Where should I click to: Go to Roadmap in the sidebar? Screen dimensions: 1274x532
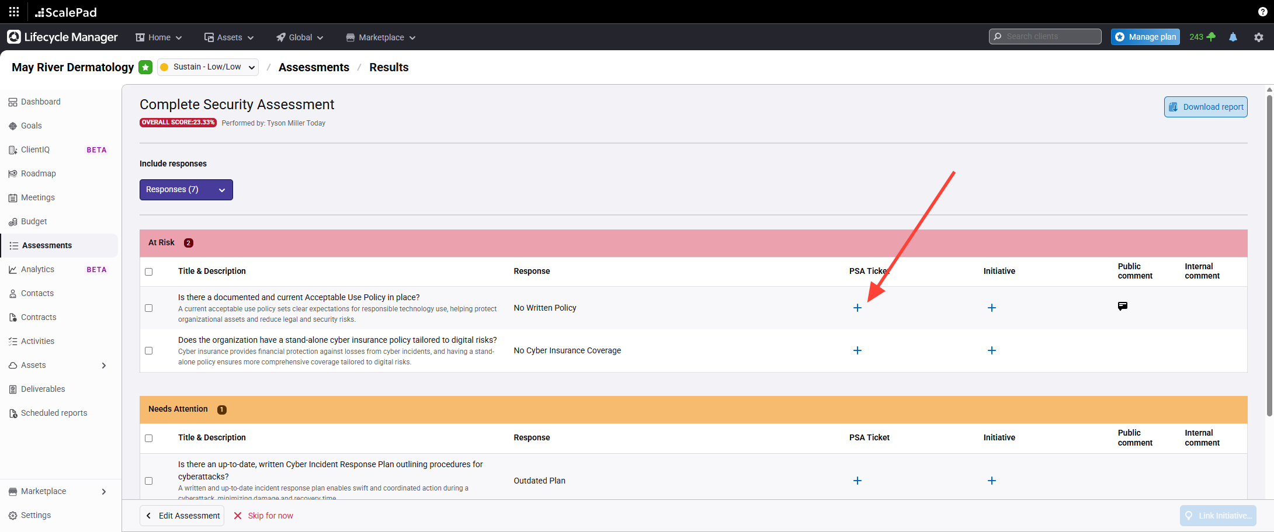click(x=38, y=173)
